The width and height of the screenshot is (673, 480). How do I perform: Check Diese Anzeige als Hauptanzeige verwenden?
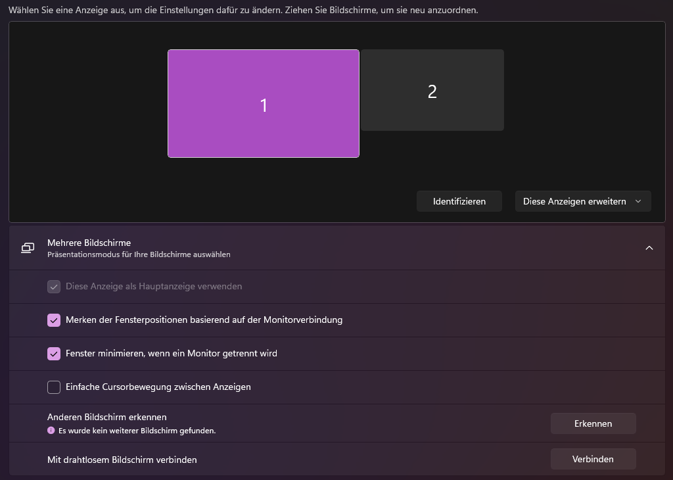click(54, 286)
